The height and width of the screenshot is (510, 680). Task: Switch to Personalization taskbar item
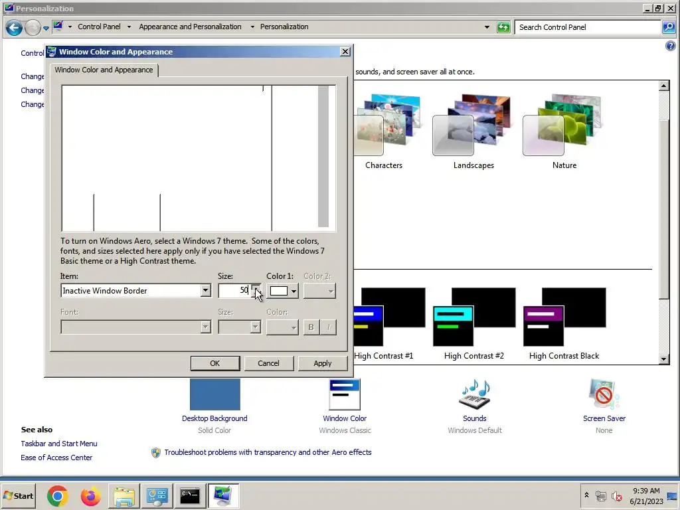coord(223,495)
